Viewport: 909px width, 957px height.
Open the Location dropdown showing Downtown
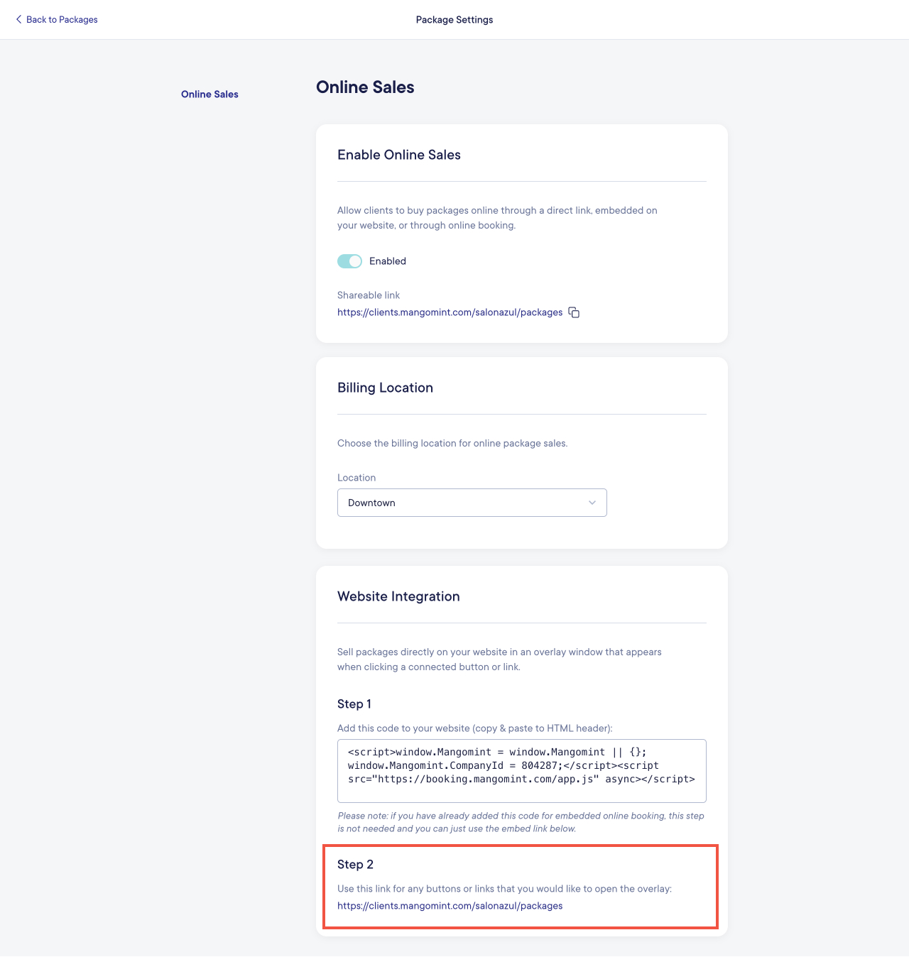pyautogui.click(x=472, y=503)
